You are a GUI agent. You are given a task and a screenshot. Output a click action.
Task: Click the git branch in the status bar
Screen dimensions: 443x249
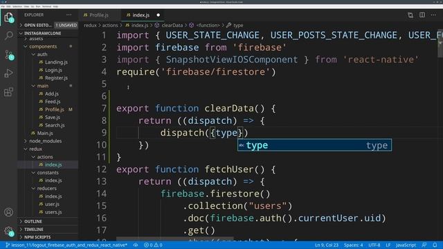pos(66,245)
